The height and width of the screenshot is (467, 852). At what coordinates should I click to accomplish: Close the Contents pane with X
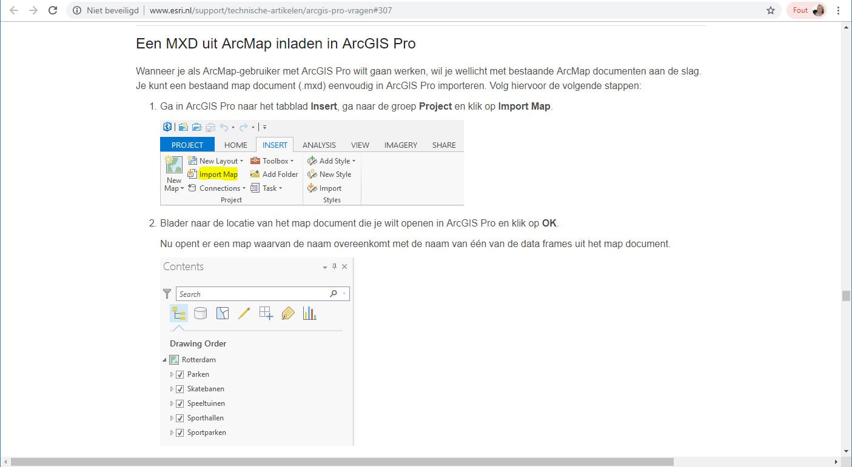tap(344, 267)
